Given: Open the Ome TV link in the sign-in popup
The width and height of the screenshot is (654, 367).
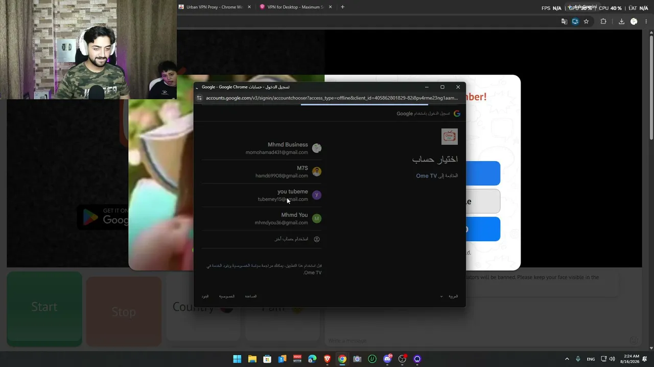Looking at the screenshot, I should 426,176.
